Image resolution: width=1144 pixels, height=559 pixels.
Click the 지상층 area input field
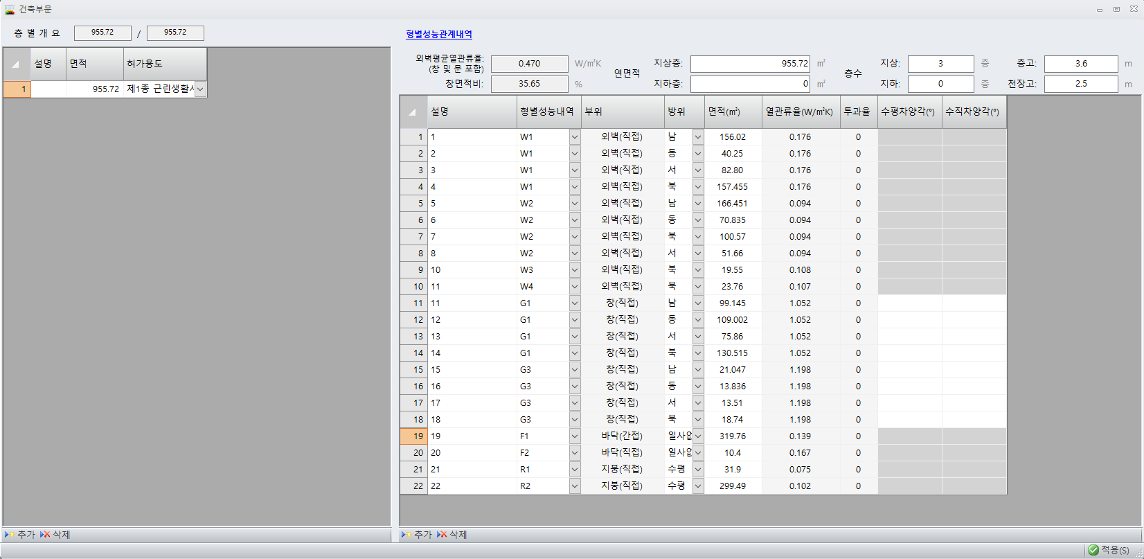pyautogui.click(x=750, y=64)
